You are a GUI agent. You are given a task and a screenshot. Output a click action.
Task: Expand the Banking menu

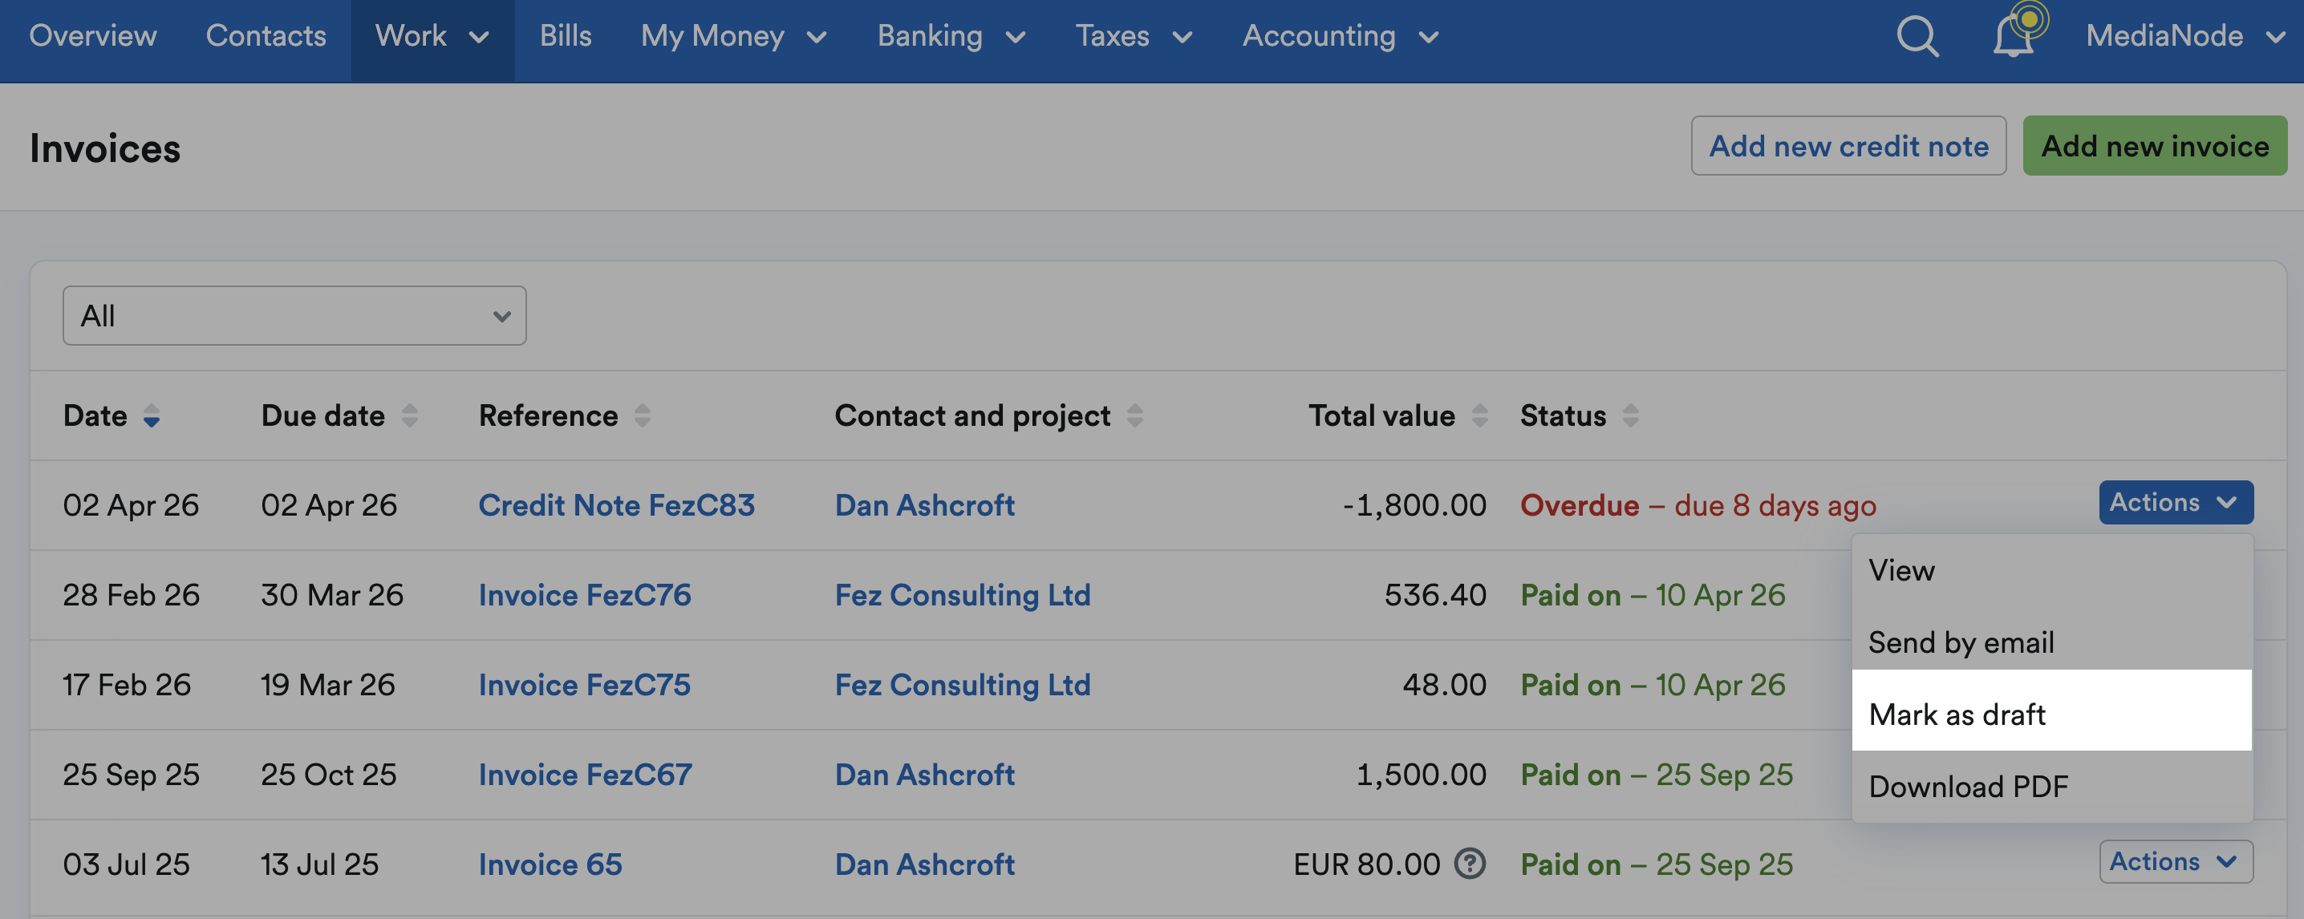click(x=951, y=37)
